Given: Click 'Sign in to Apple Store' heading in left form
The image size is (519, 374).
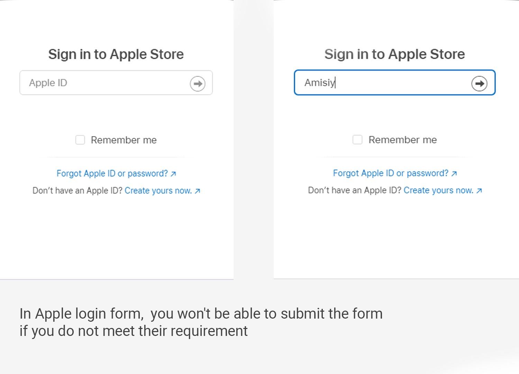Looking at the screenshot, I should tap(116, 54).
